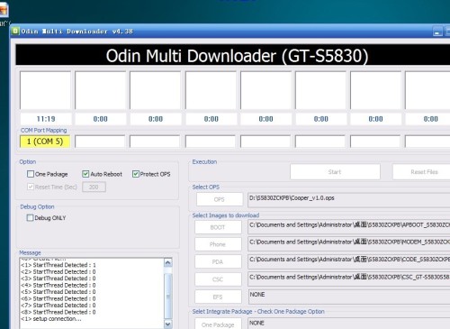This screenshot has height=329, width=450.
Task: Click the Phone image select button
Action: coord(218,244)
